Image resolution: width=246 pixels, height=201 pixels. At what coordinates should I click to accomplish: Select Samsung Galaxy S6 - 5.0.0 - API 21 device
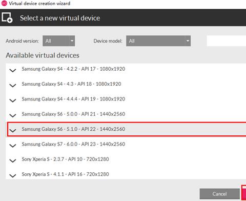click(73, 114)
